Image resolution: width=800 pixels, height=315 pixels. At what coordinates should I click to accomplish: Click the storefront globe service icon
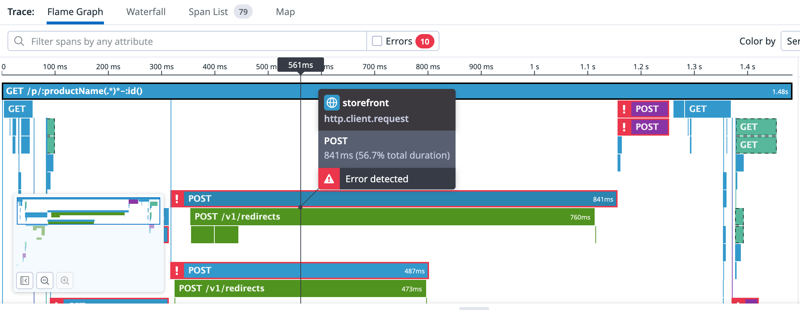(x=332, y=103)
